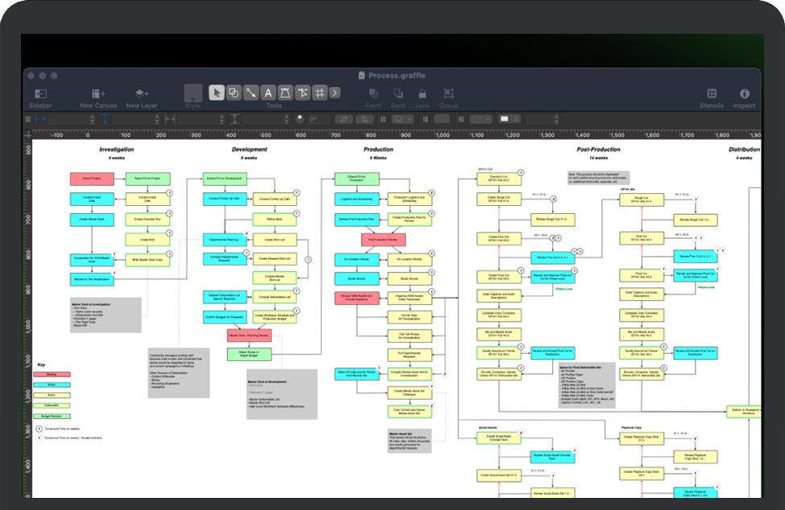The height and width of the screenshot is (510, 785).
Task: Select the Line tool
Action: coord(251,93)
